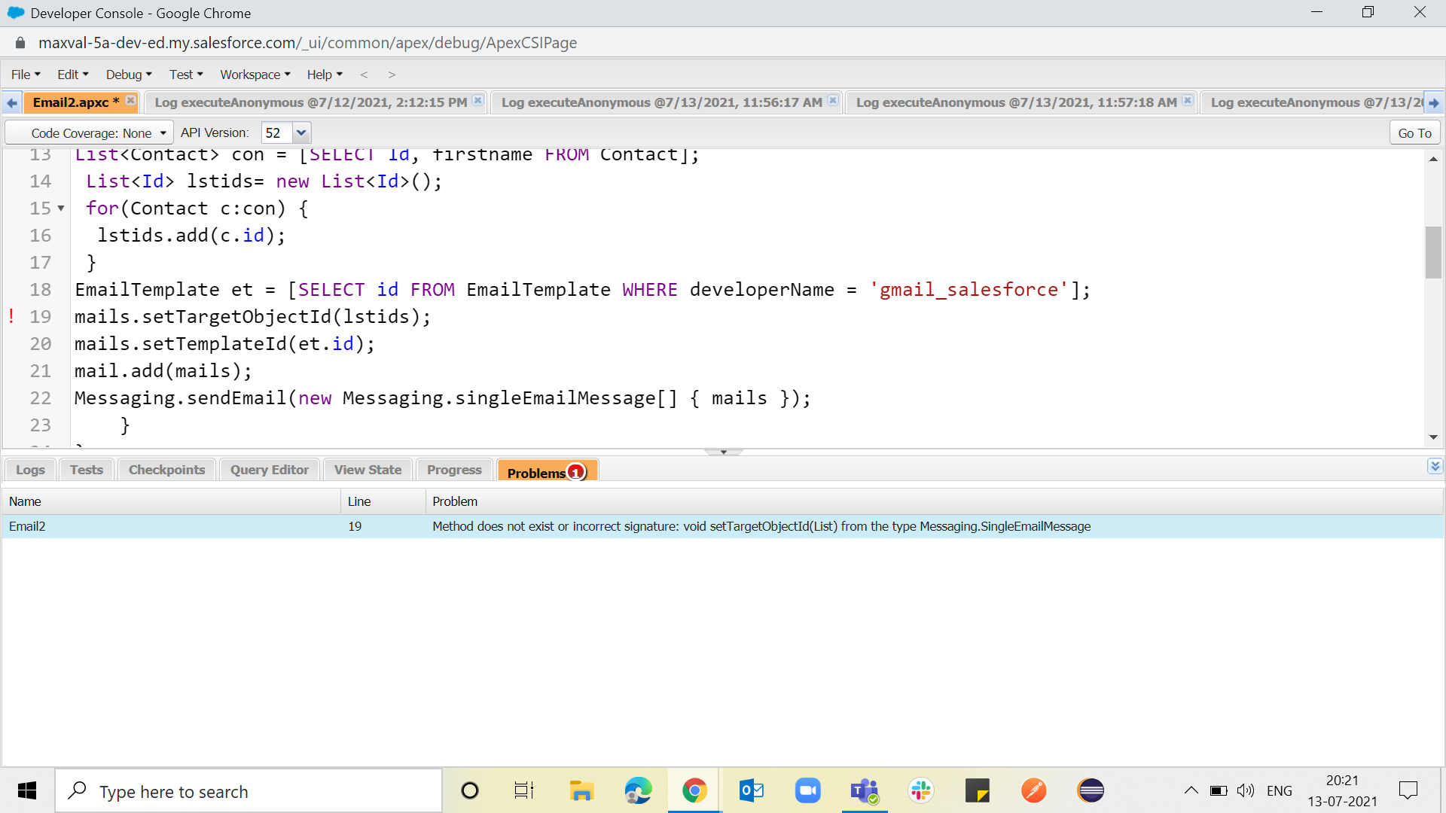Expand the bottom panel with the double-chevron
Screen dimensions: 1446x813
[1435, 466]
